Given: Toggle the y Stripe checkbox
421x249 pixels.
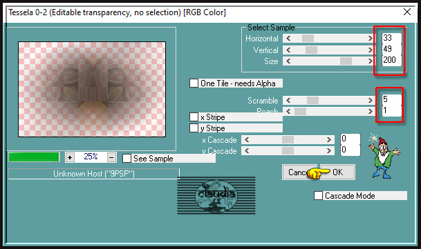Looking at the screenshot, I should (x=194, y=128).
